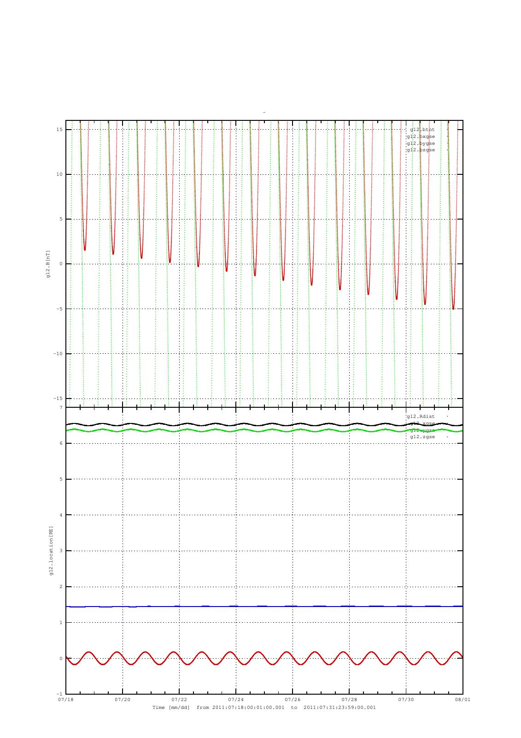Select the g12.bzgse legend entry

point(421,150)
